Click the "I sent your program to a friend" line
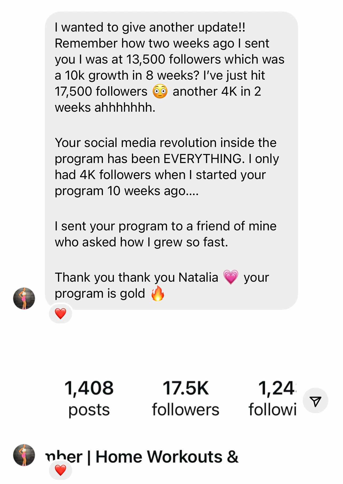 click(x=166, y=226)
